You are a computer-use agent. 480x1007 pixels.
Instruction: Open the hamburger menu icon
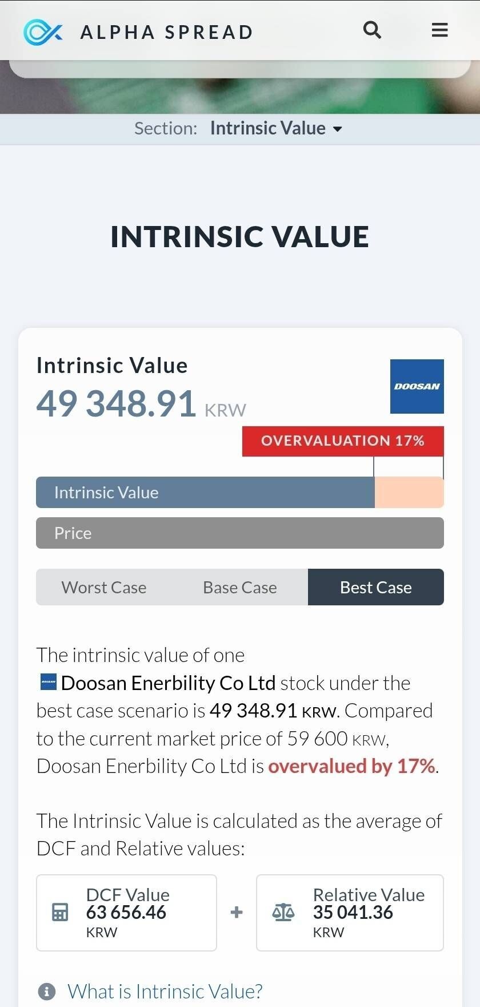(439, 30)
